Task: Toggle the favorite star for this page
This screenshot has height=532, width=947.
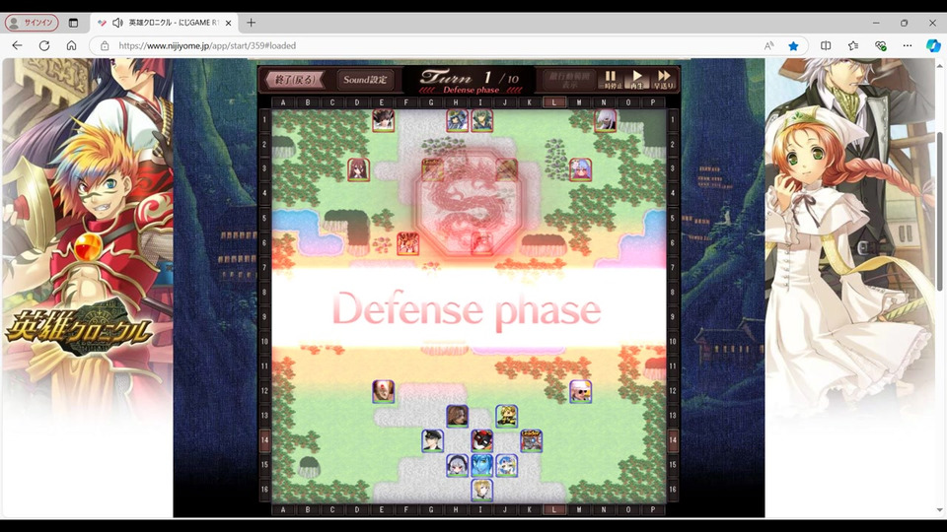Action: (793, 46)
